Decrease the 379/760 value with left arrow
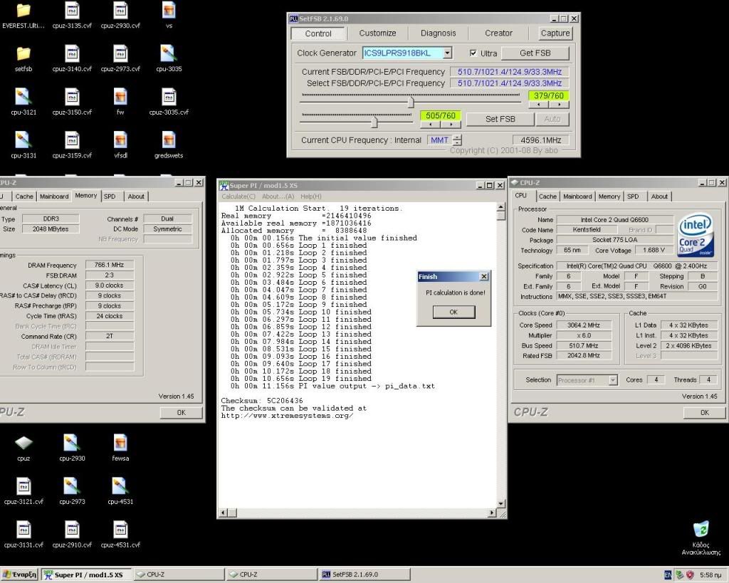 coord(538,105)
